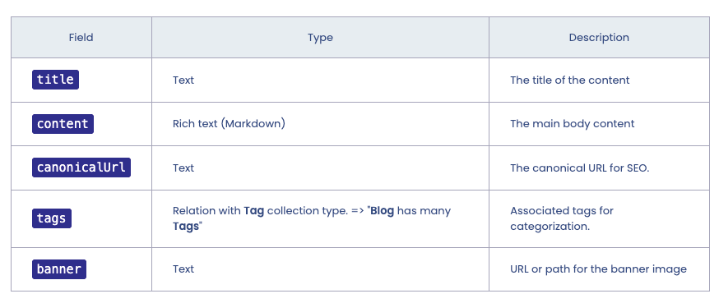Click 'Associated tags for categorization.' description

click(562, 218)
